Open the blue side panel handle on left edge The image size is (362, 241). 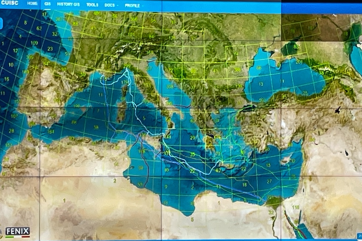1,23
